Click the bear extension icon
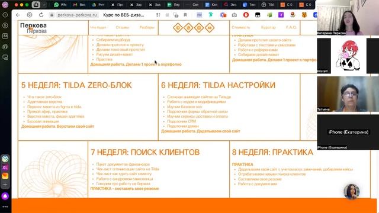The image size is (379, 213). tap(304, 15)
